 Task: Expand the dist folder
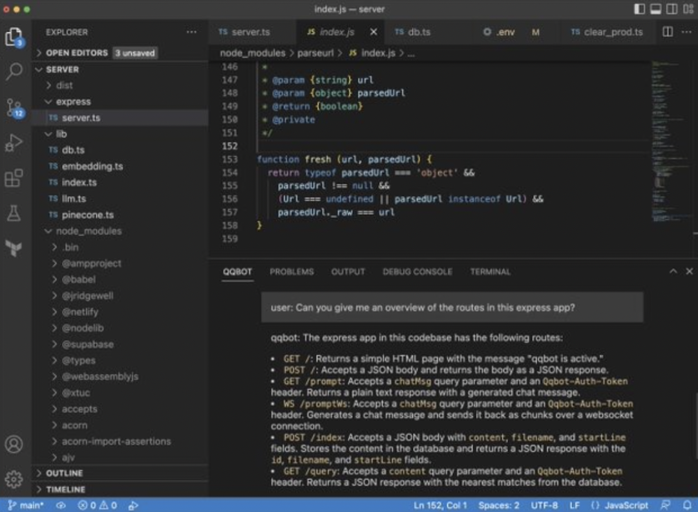point(64,85)
